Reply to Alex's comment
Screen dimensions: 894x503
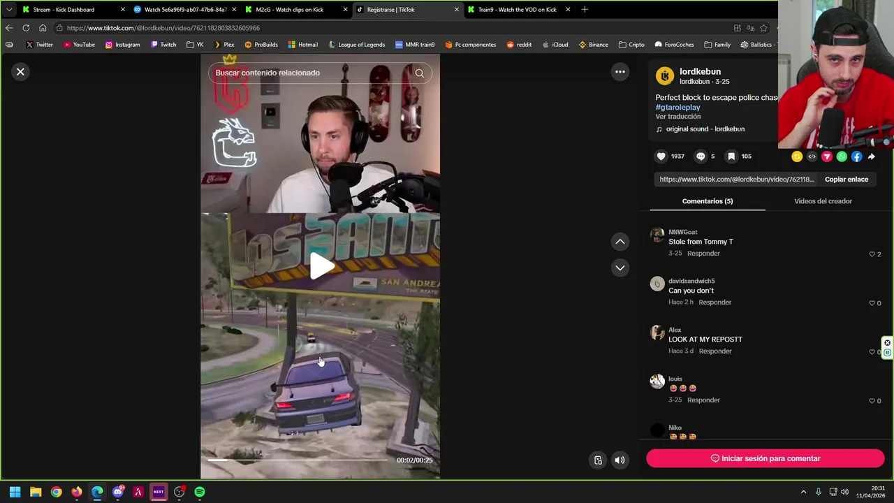coord(715,351)
